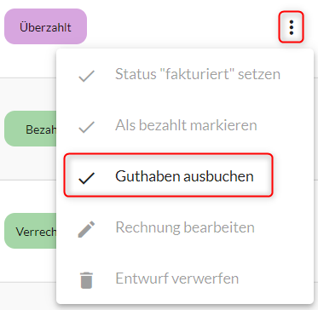This screenshot has height=310, width=318.
Task: Click the purple Überzahlt status badge
Action: [45, 26]
